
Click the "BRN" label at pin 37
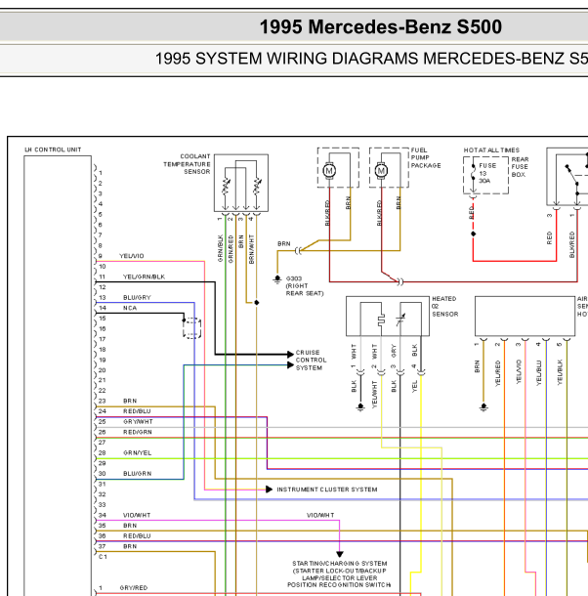tap(130, 546)
